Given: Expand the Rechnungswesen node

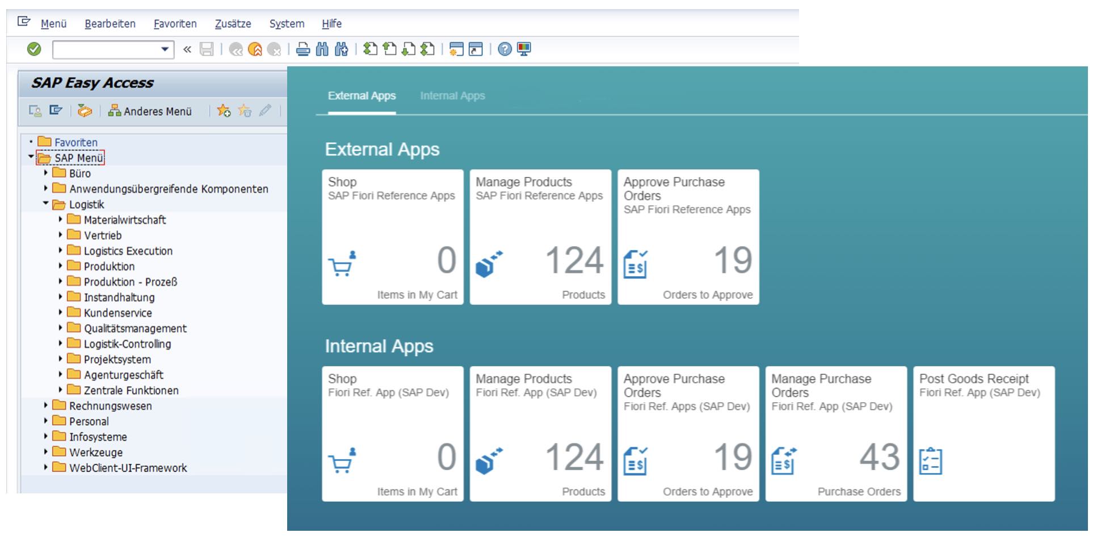Looking at the screenshot, I should [46, 405].
